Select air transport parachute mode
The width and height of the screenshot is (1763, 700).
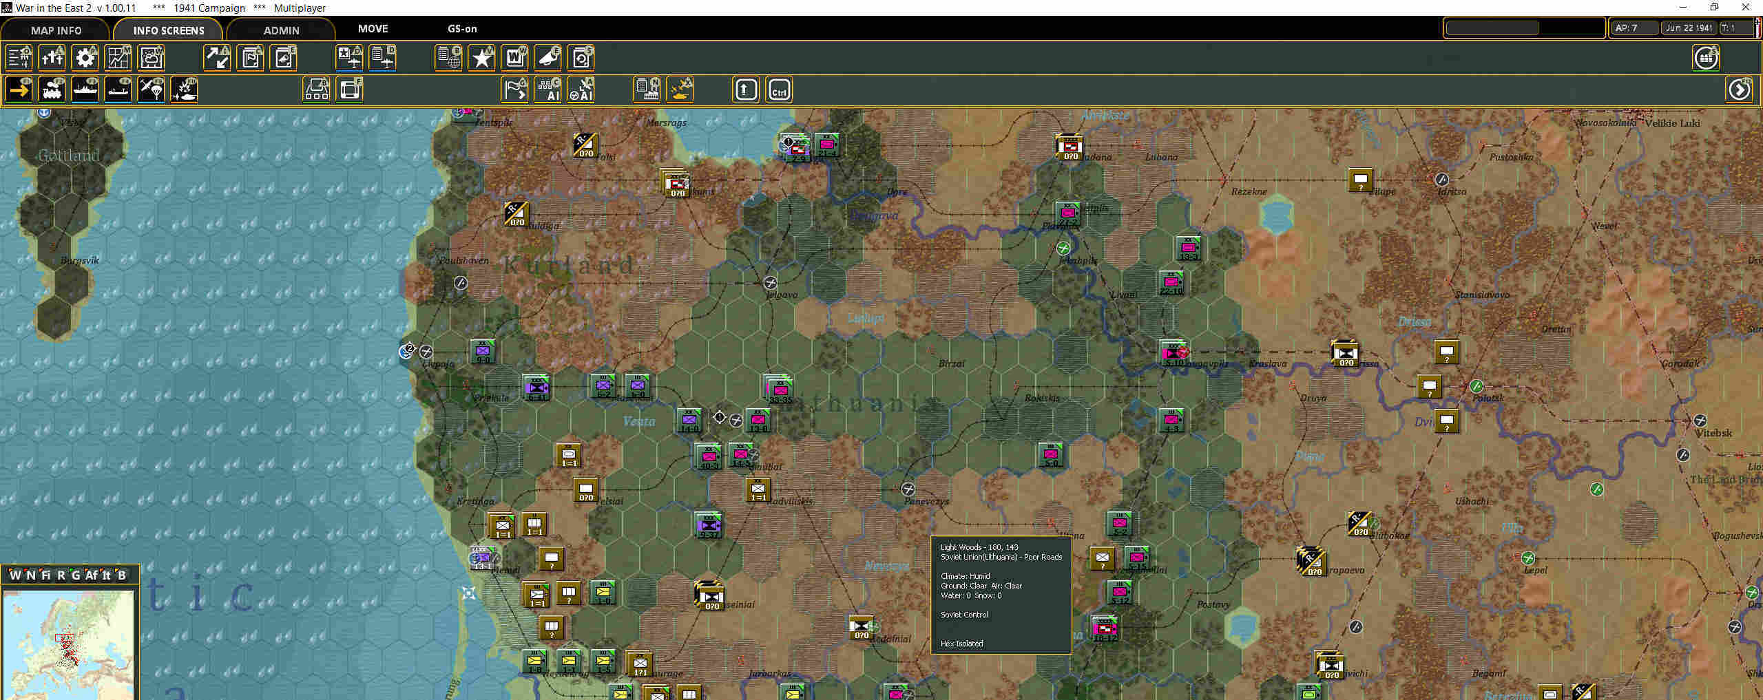(x=152, y=90)
